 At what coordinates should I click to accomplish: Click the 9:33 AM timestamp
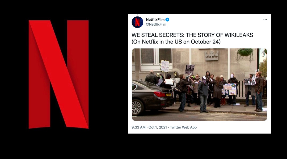tap(138, 127)
